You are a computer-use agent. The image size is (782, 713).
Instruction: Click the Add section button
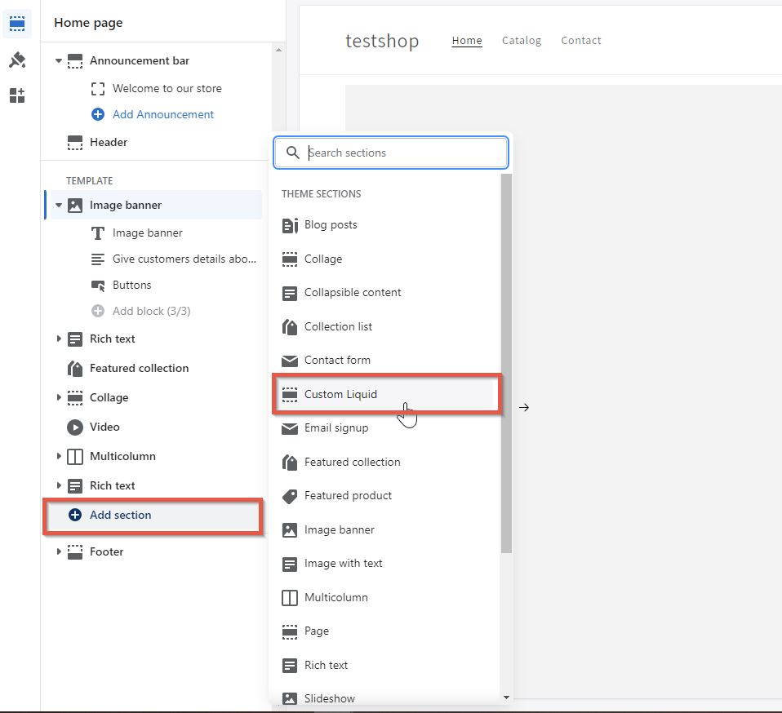[120, 515]
